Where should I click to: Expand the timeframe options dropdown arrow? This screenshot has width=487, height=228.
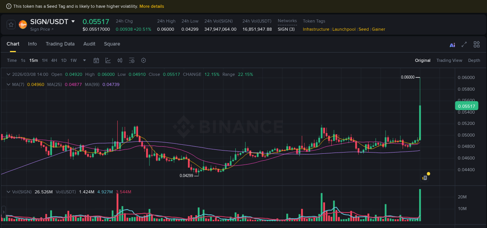84,60
